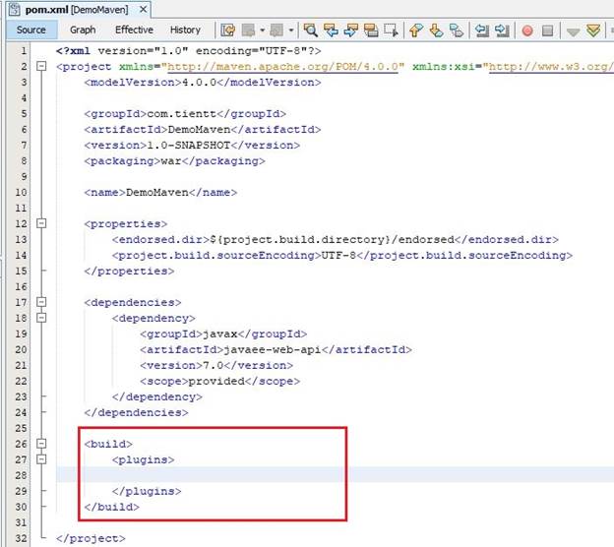Screen dimensions: 614x547
Task: Click the closing project tag
Action: (x=91, y=538)
